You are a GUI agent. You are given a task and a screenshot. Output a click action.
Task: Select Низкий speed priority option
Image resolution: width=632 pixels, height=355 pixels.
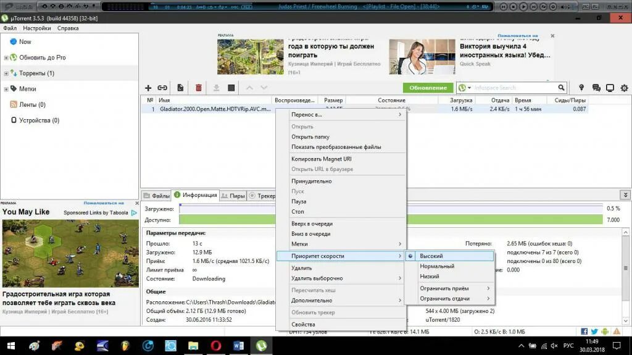click(449, 277)
